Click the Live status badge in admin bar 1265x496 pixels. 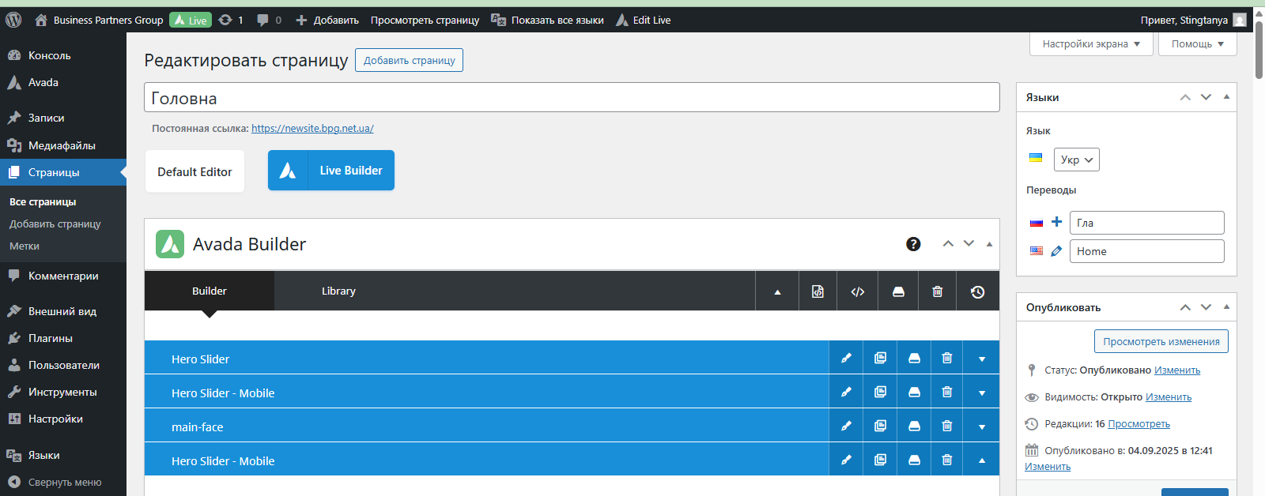click(191, 20)
